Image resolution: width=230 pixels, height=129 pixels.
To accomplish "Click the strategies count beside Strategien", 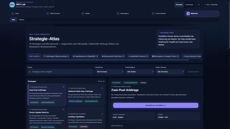I will [101, 81].
